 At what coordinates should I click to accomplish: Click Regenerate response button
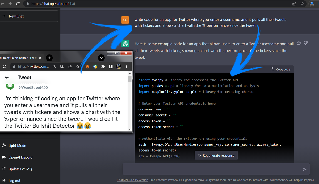(x=216, y=155)
